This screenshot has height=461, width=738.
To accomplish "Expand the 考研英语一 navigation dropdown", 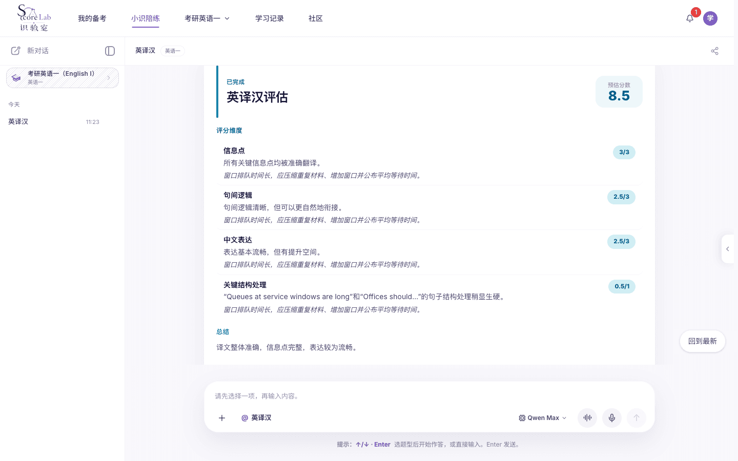I will pos(207,18).
